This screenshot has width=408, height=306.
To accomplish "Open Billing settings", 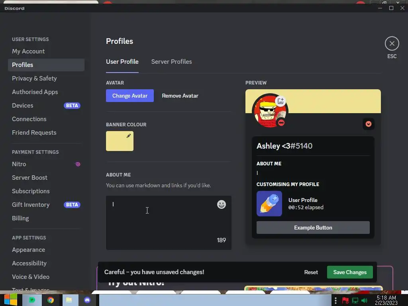I will click(x=46, y=218).
